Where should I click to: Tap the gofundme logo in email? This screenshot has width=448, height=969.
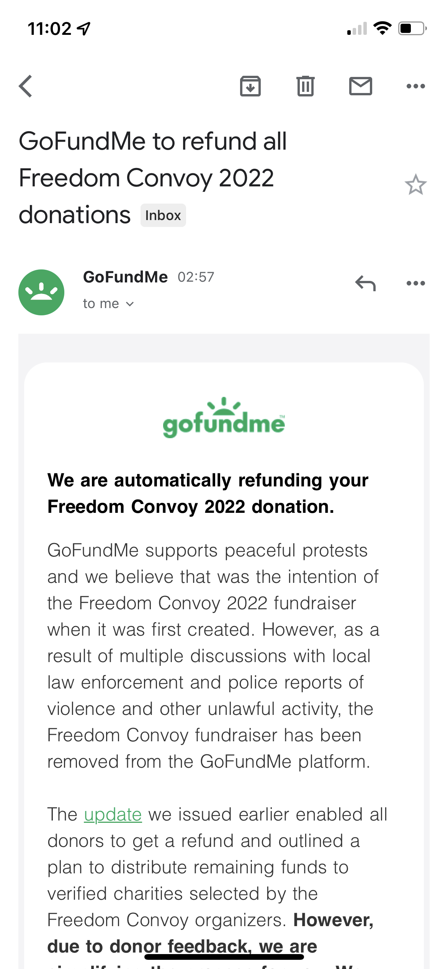[x=224, y=418]
